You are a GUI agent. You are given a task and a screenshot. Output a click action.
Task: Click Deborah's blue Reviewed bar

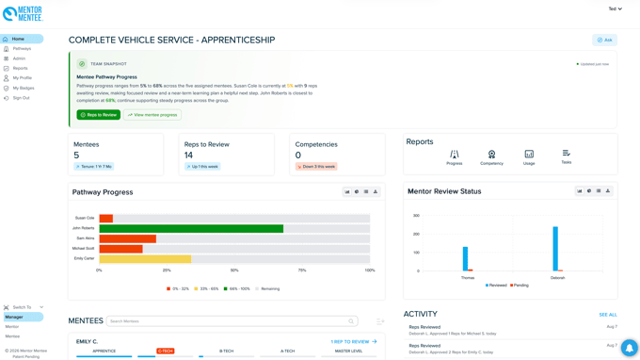555,249
